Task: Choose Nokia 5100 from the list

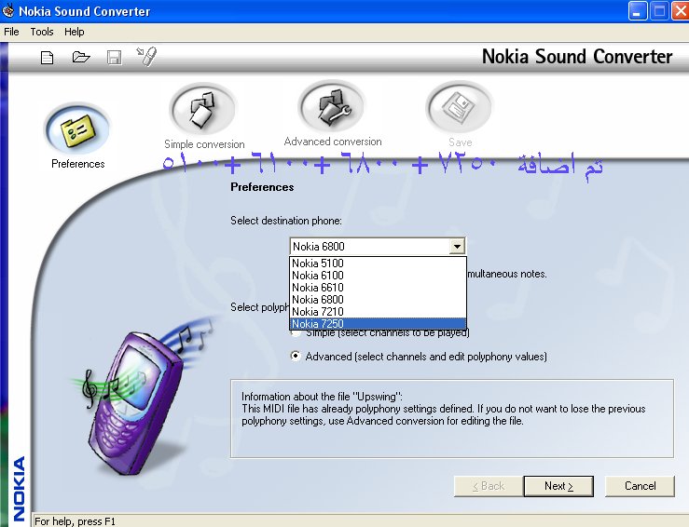Action: pyautogui.click(x=378, y=263)
